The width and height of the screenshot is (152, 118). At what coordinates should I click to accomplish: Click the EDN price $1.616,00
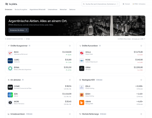[67, 94]
